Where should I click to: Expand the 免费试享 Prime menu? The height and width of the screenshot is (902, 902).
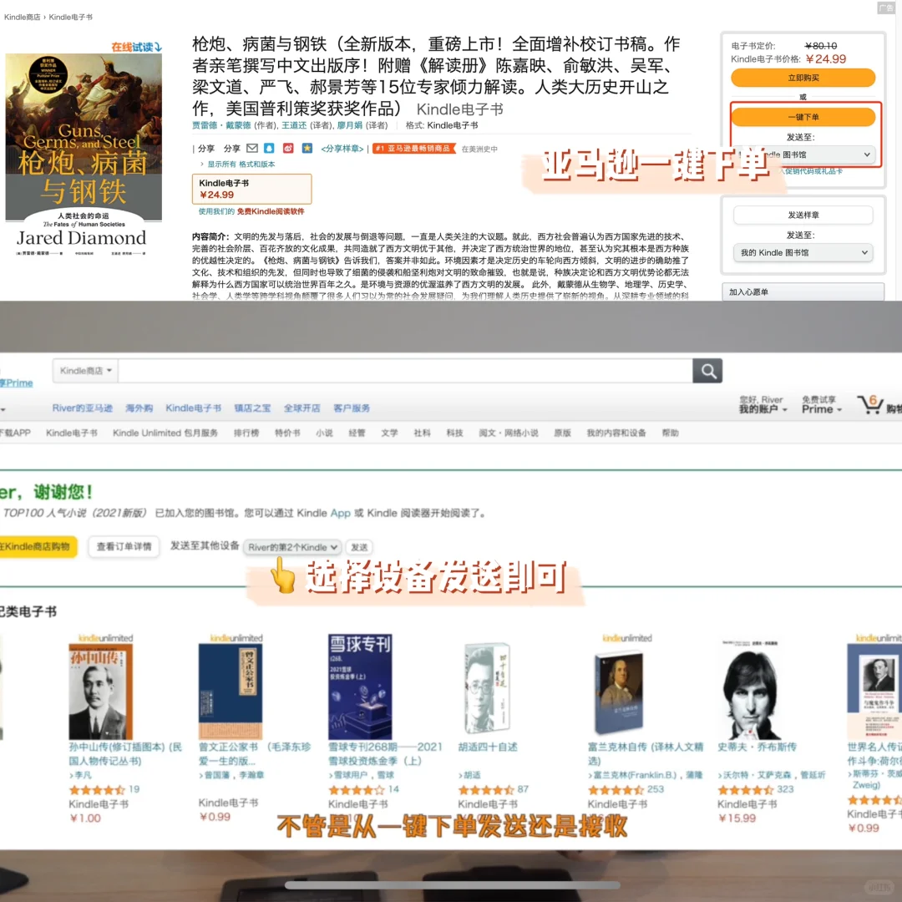tap(822, 404)
